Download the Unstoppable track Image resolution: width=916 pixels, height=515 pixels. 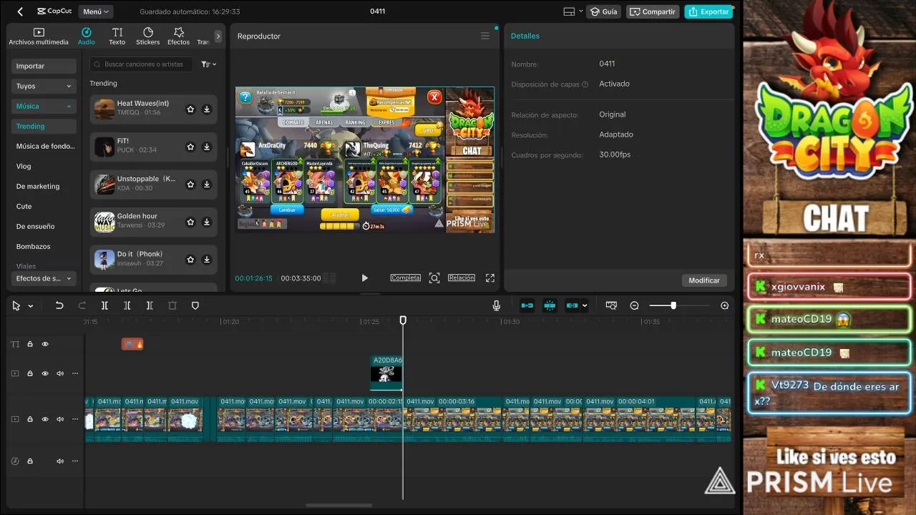coord(207,185)
